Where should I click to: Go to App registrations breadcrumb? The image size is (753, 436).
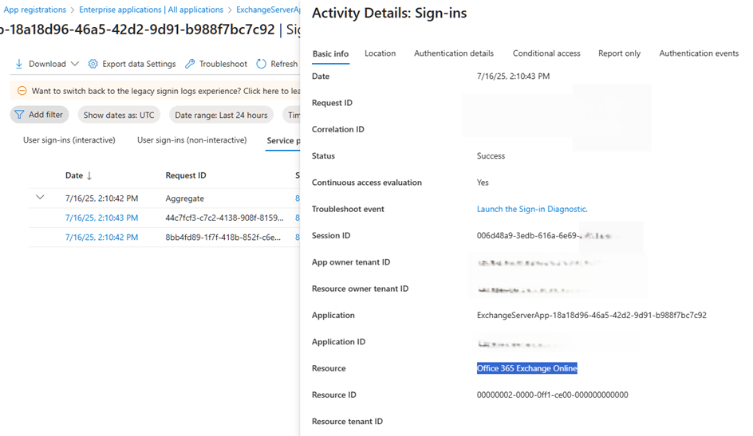(x=35, y=10)
